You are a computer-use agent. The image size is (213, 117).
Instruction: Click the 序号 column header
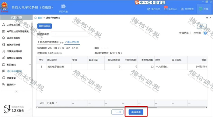point(41,60)
